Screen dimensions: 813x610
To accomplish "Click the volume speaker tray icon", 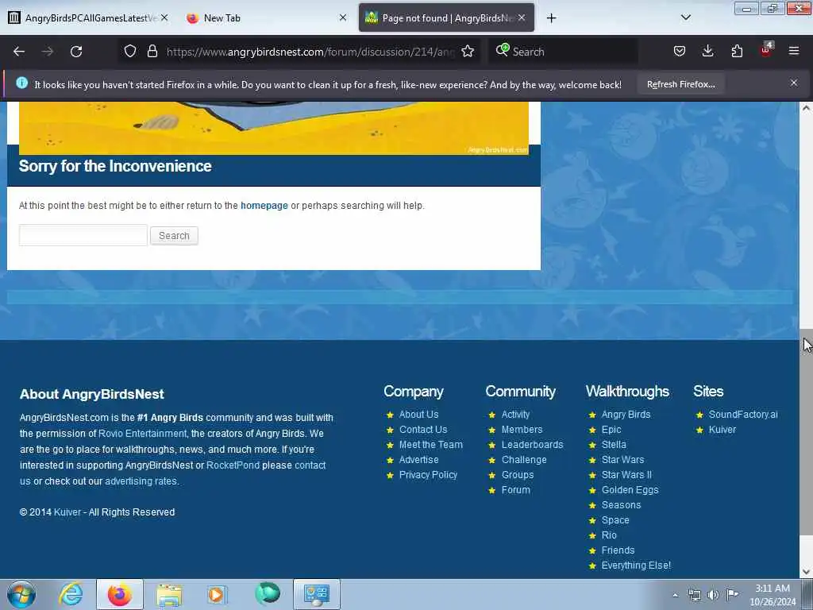I will tap(713, 595).
